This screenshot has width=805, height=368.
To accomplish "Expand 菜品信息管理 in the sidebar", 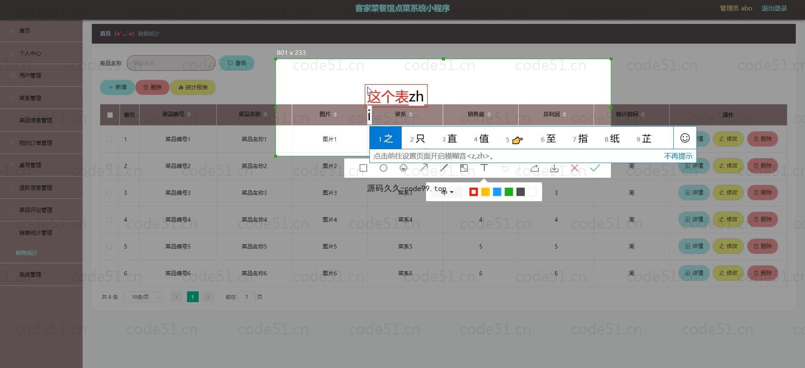I will [x=41, y=120].
